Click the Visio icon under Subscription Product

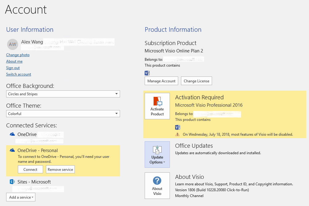coord(147,73)
